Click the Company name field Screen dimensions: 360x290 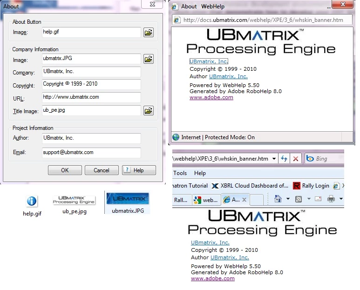click(x=91, y=72)
